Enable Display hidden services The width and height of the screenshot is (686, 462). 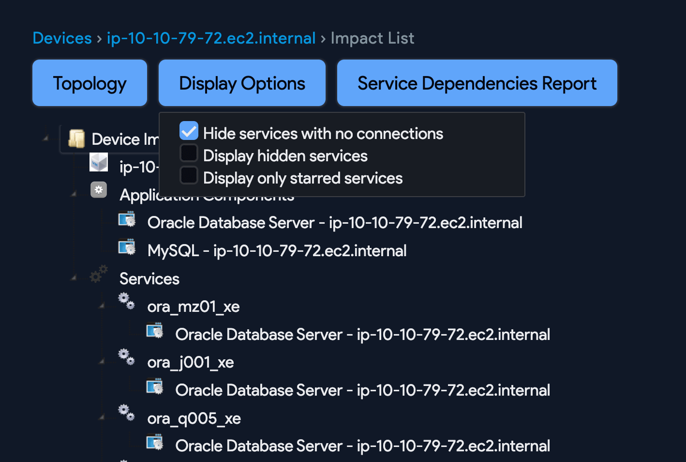tap(189, 153)
